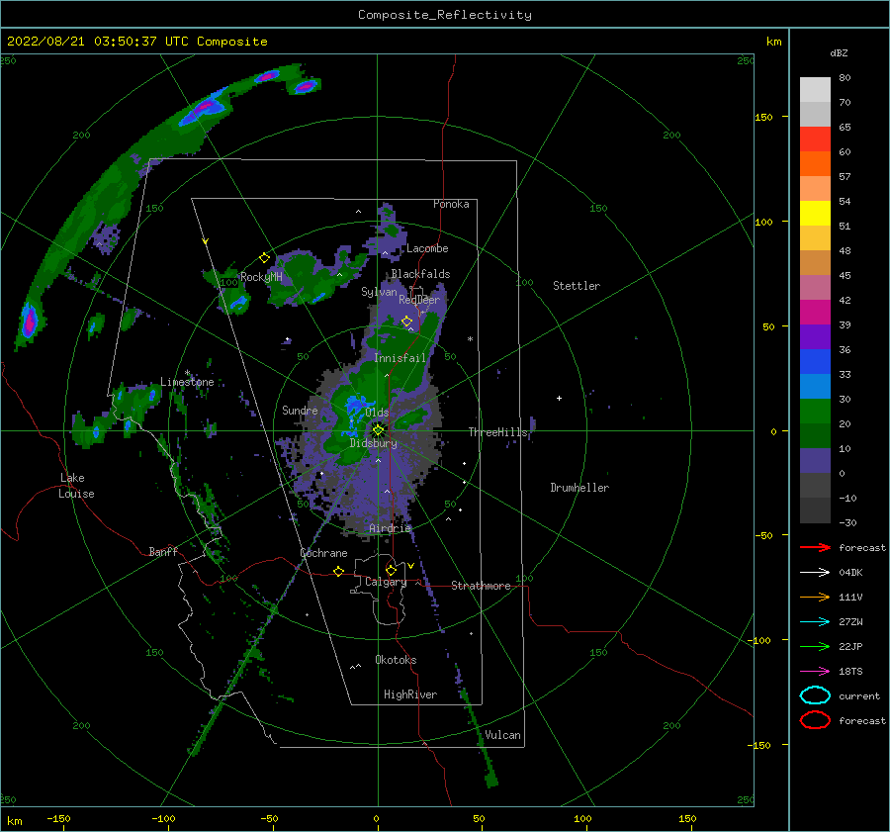Click the RedDeer city label

[x=419, y=300]
